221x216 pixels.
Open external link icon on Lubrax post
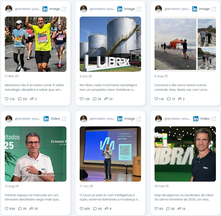point(139,9)
